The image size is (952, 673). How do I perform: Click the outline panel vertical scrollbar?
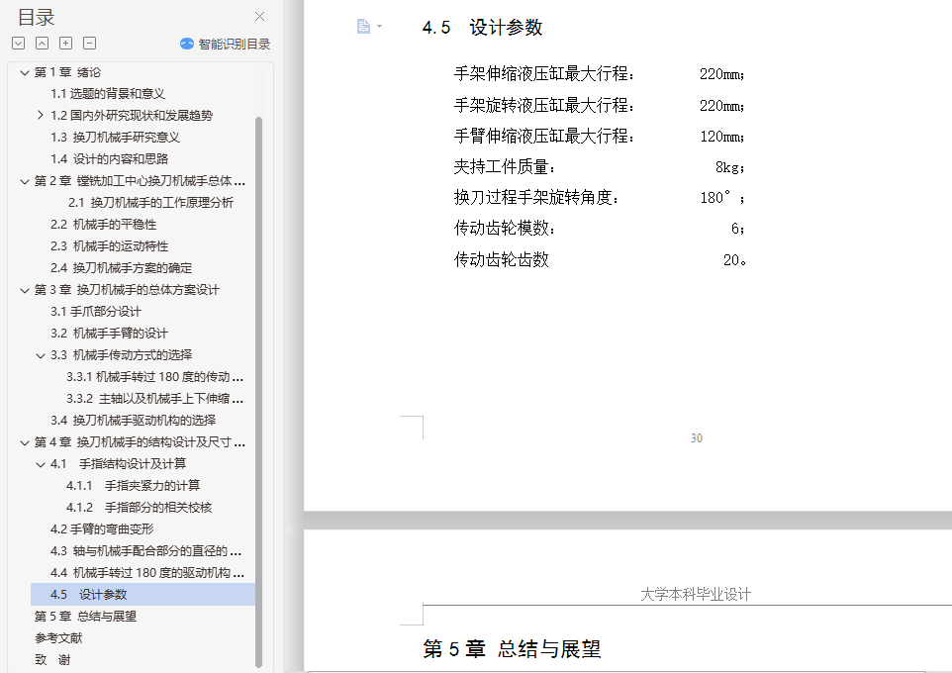point(258,392)
